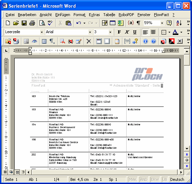
Task: Undo the last action
Action: tap(78, 23)
